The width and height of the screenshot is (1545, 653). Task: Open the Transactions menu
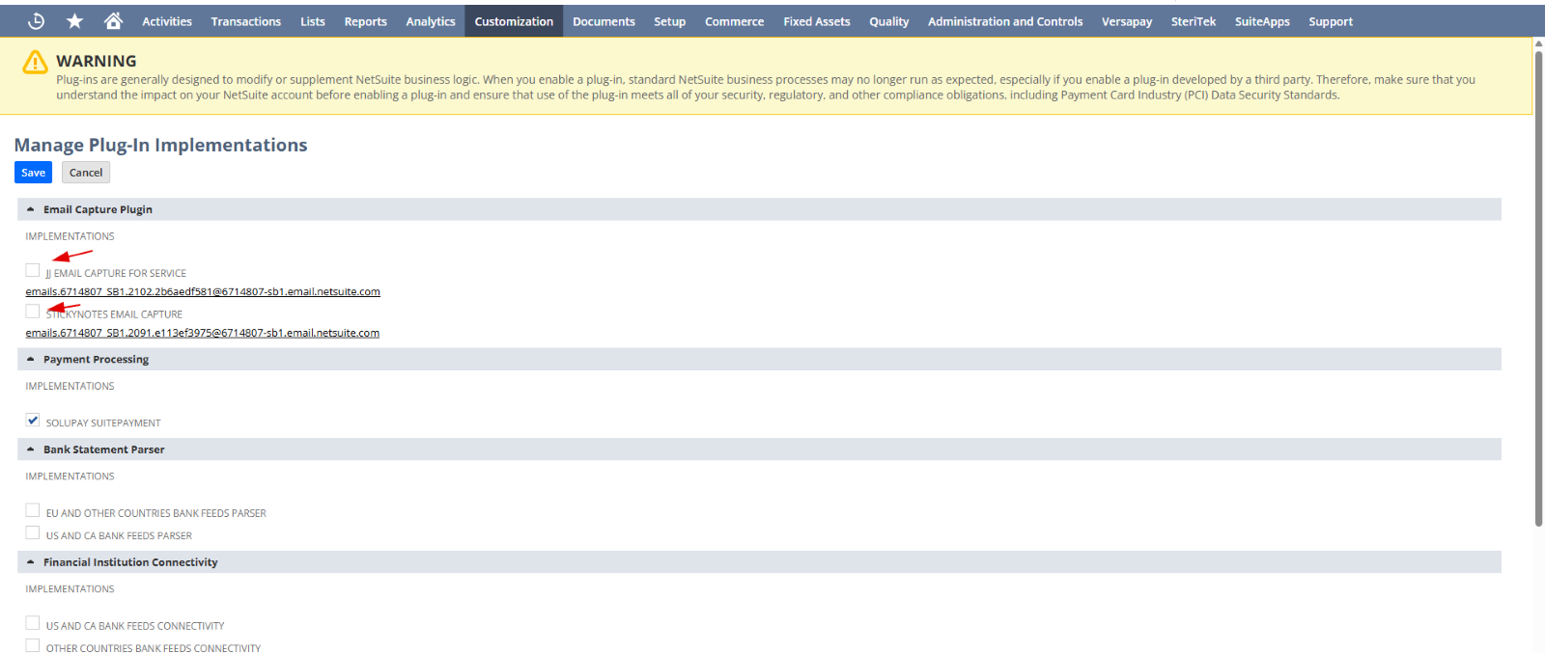tap(245, 21)
